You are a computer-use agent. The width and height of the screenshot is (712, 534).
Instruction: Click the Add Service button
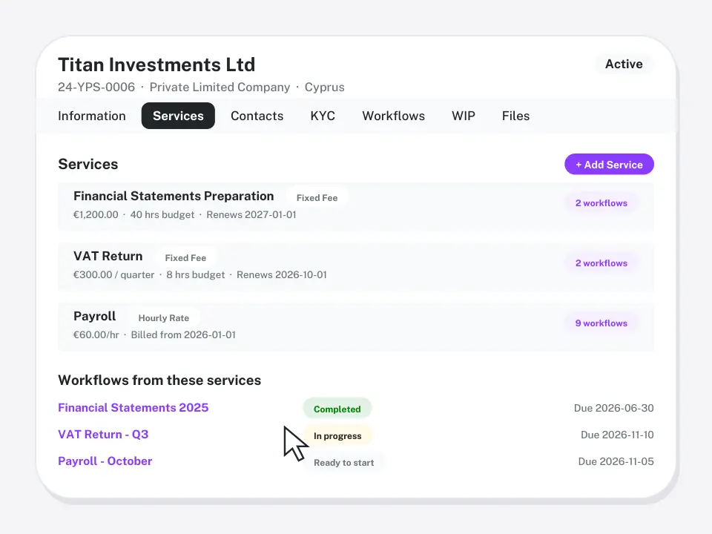coord(610,165)
